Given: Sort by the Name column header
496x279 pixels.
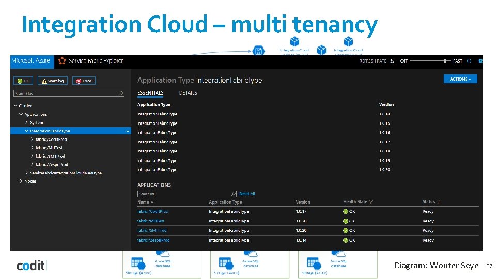Looking at the screenshot, I should [x=143, y=202].
